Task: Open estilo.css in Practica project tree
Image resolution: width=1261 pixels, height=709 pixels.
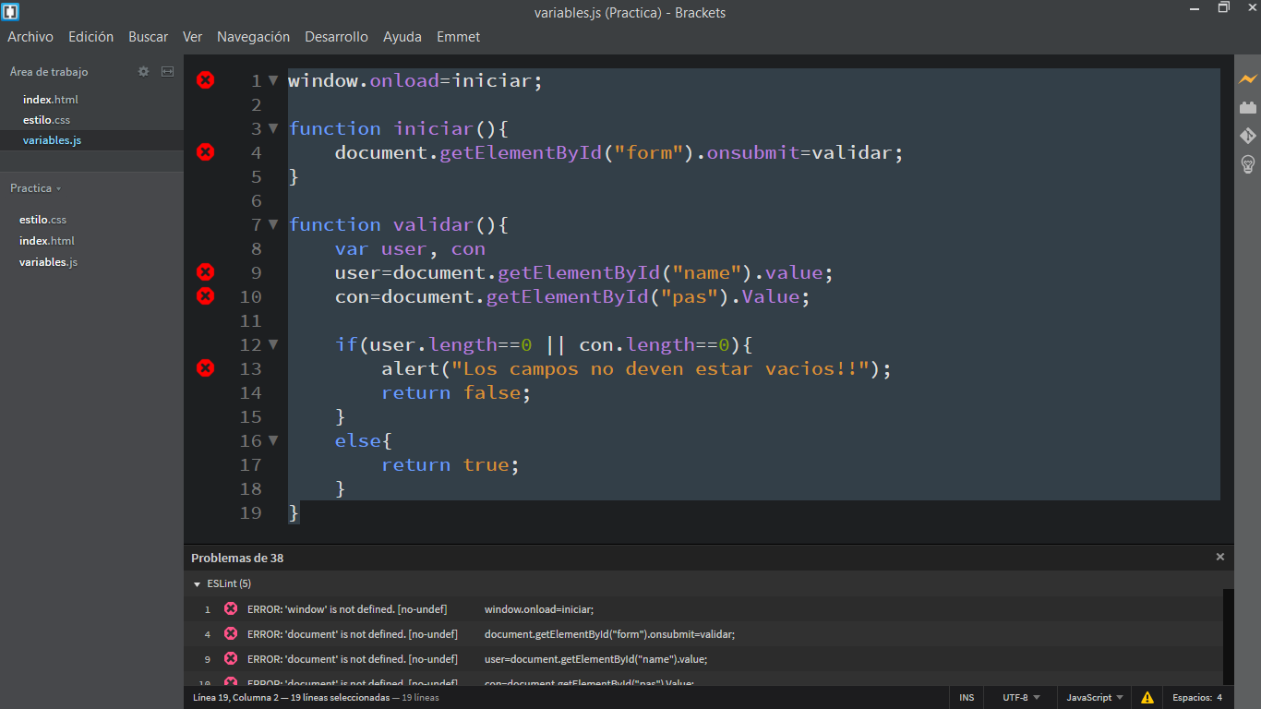Action: [x=43, y=220]
